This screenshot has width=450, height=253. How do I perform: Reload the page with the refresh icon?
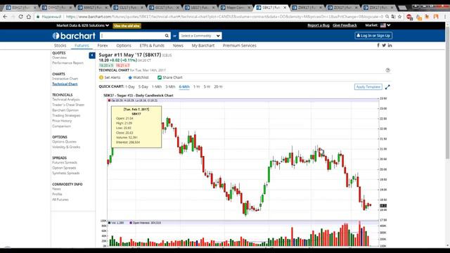tap(20, 17)
